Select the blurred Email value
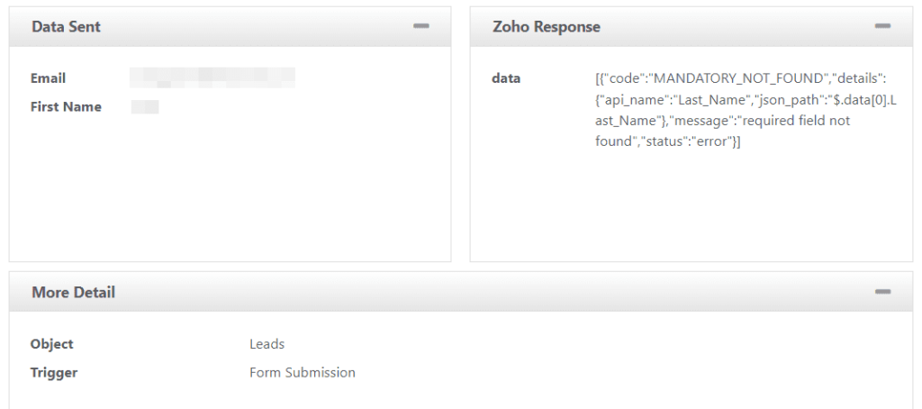This screenshot has height=409, width=922. (212, 78)
